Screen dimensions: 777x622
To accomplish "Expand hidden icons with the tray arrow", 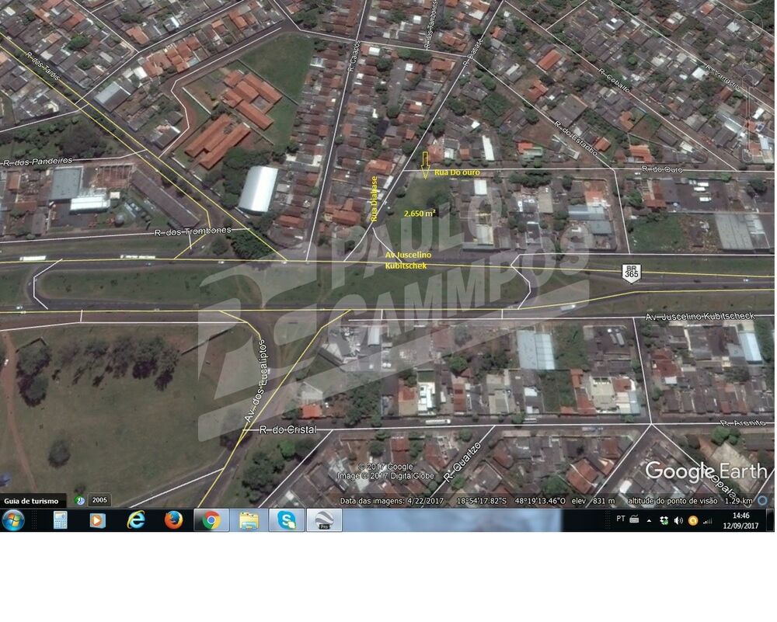I will 649,520.
